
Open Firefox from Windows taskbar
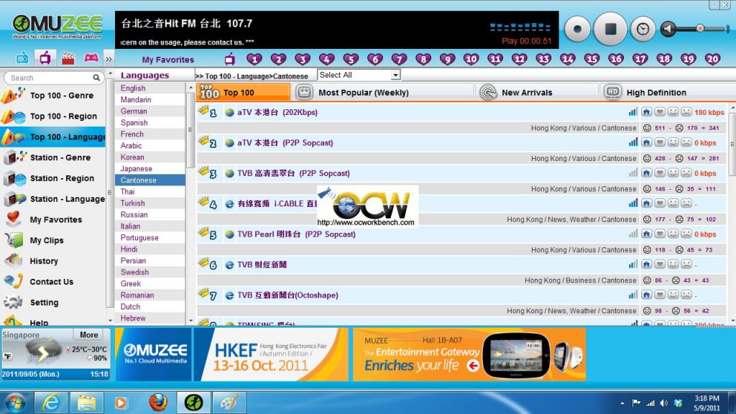point(158,402)
